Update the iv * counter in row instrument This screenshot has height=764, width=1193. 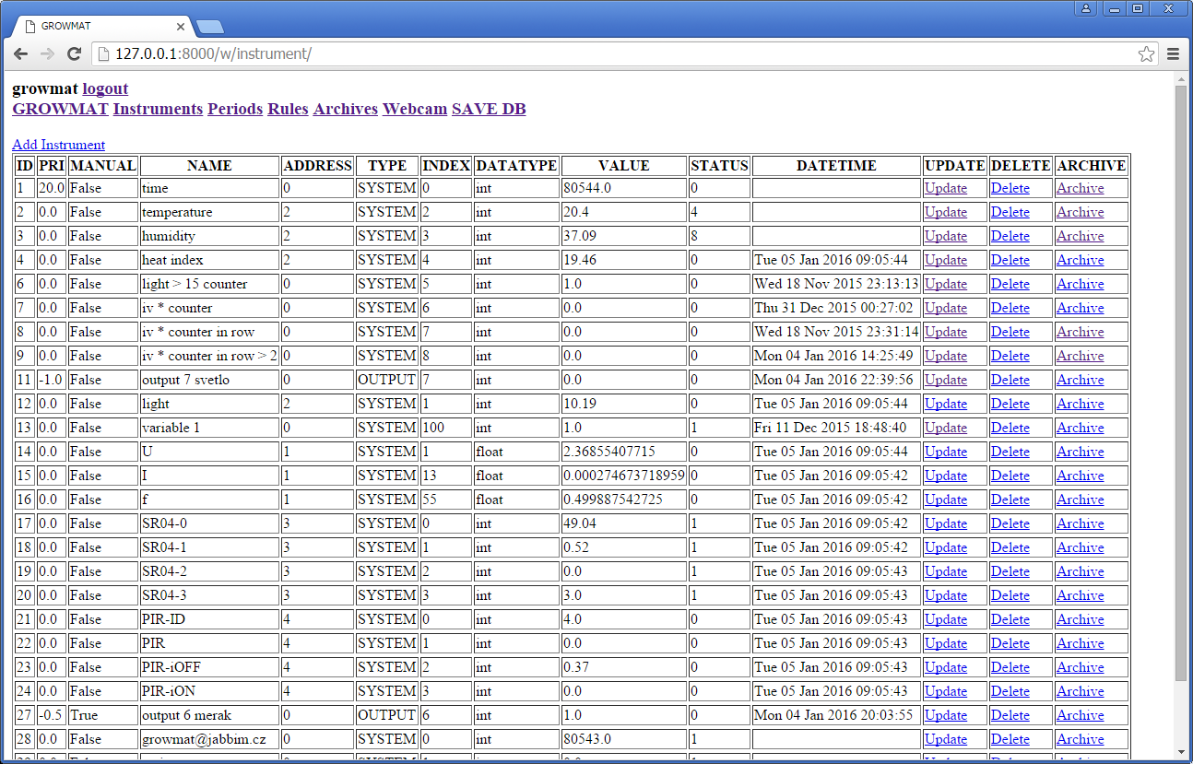(946, 332)
